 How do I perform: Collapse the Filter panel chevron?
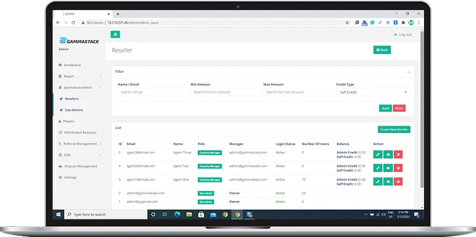click(408, 72)
